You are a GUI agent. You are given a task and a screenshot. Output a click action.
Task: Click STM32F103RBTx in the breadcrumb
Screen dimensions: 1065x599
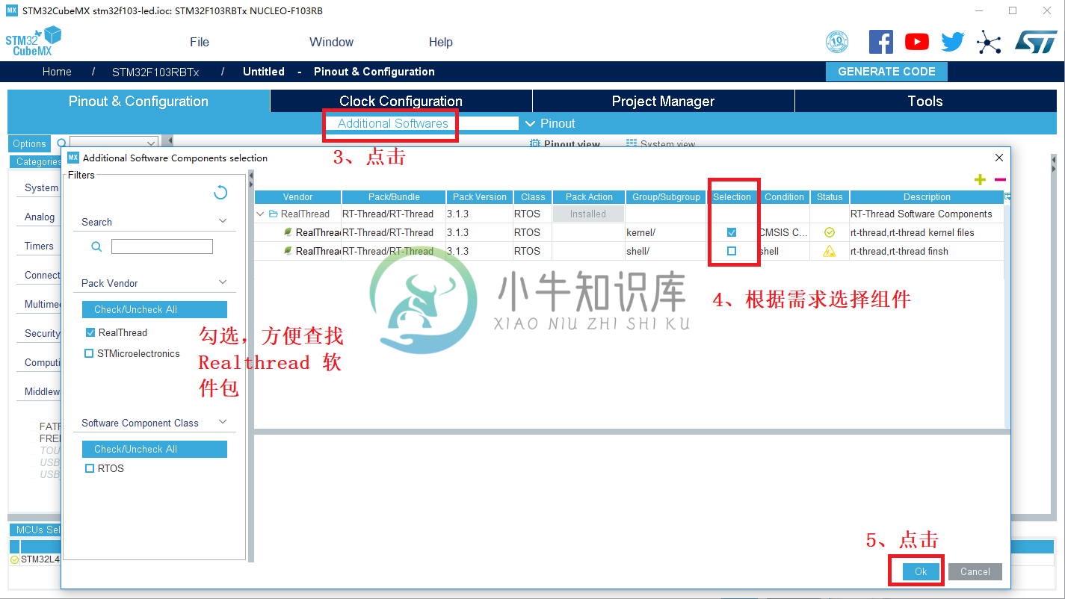(x=155, y=72)
